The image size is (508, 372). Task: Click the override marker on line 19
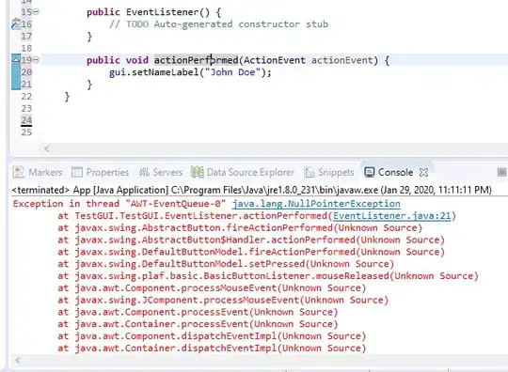click(x=16, y=59)
